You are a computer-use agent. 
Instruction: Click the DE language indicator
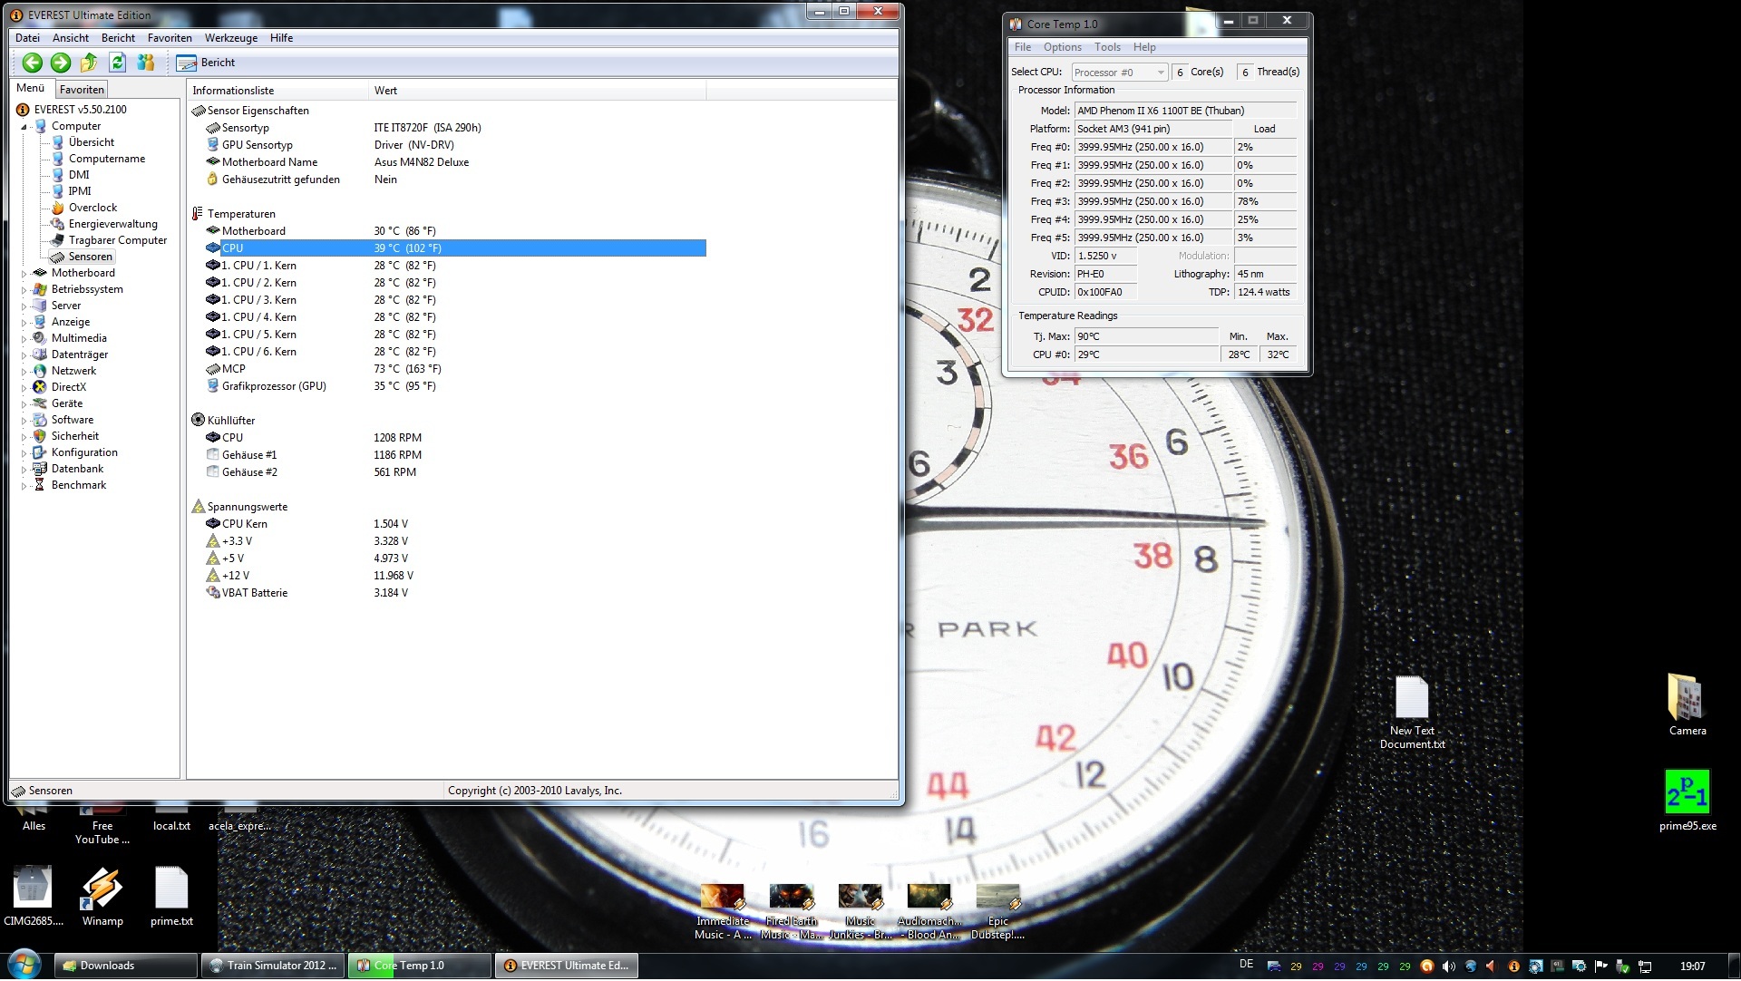[x=1246, y=965]
